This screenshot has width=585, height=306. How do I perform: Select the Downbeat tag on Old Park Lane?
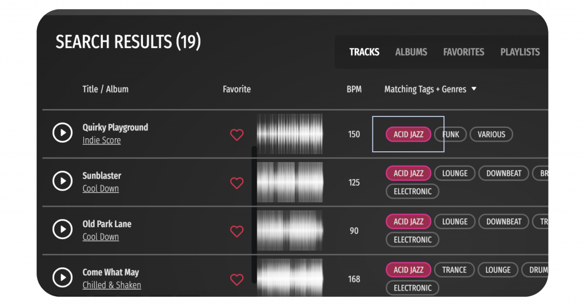(x=504, y=222)
